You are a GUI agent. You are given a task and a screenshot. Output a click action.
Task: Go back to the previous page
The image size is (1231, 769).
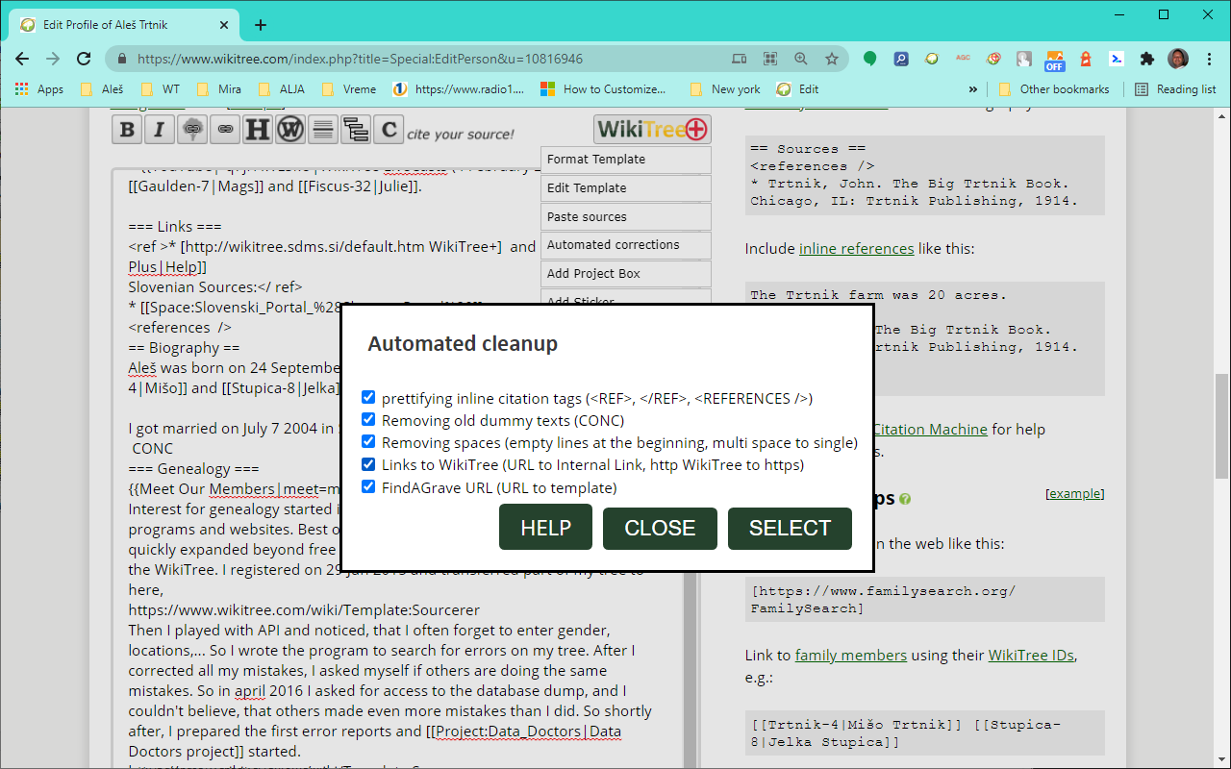tap(22, 59)
